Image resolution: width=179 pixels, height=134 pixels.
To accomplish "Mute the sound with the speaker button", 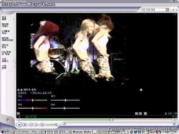I will (42, 125).
